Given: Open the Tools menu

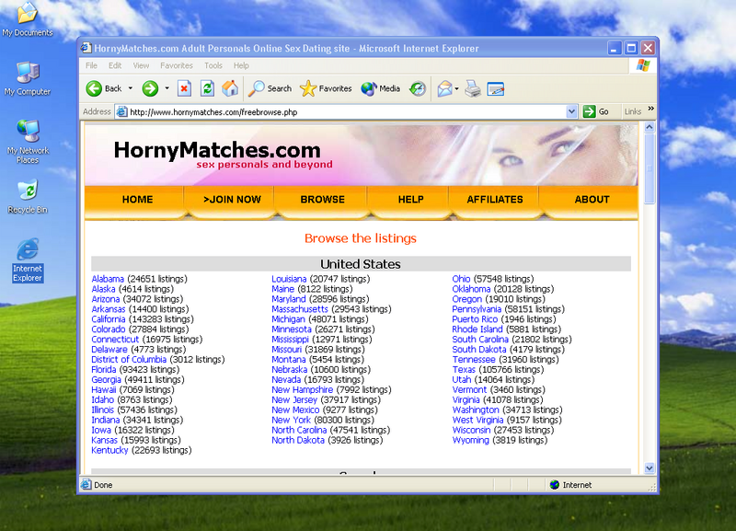Looking at the screenshot, I should (213, 65).
